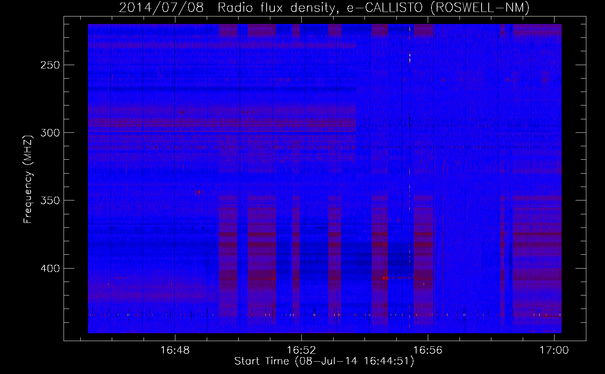
Task: Click the dotted interference line below 430 MHz
Action: tap(262, 315)
